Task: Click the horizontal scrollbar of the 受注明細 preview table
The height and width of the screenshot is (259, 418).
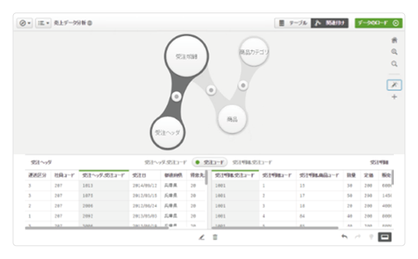Action: click(275, 228)
